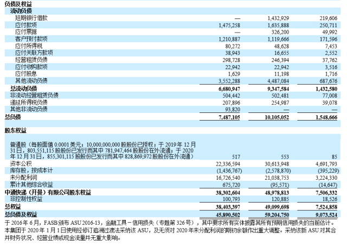The height and width of the screenshot is (246, 347).
Task: Select the 应付款项 row label
Action: pyautogui.click(x=26, y=25)
